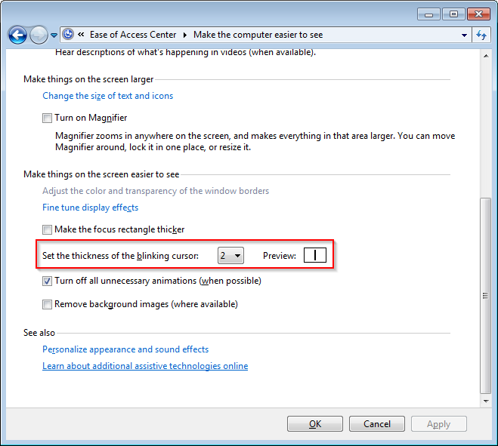498x446 pixels.
Task: Click the Ease of Access icon in address bar
Action: [68, 34]
